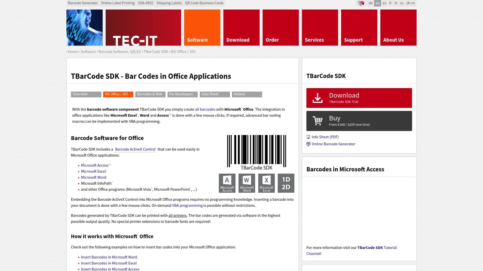The height and width of the screenshot is (271, 483).
Task: Click the Info Sheet (PDF) link
Action: click(325, 137)
